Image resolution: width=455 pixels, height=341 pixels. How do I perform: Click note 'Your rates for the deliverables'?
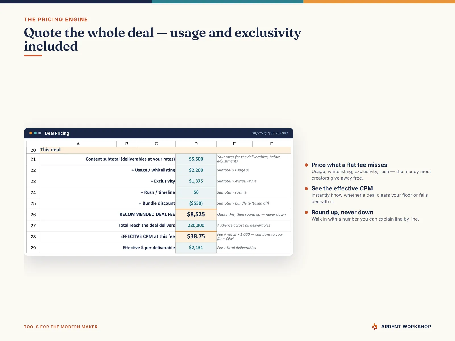pyautogui.click(x=249, y=159)
